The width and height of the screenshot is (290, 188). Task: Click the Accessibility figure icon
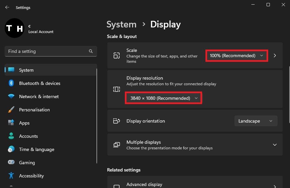point(11,176)
